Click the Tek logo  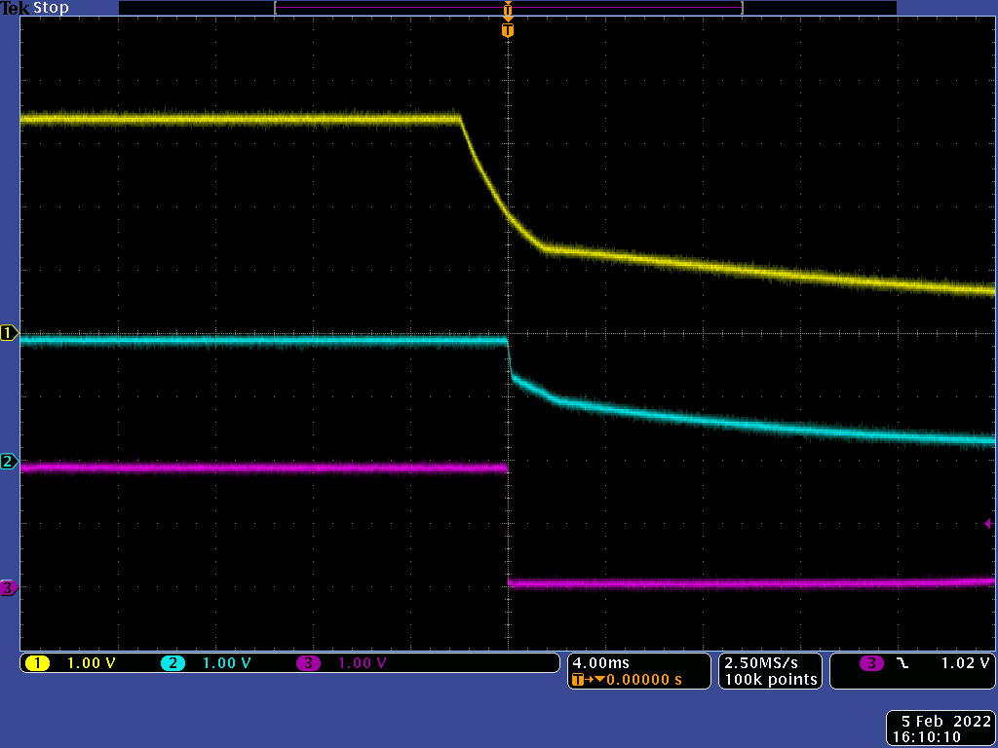point(15,8)
